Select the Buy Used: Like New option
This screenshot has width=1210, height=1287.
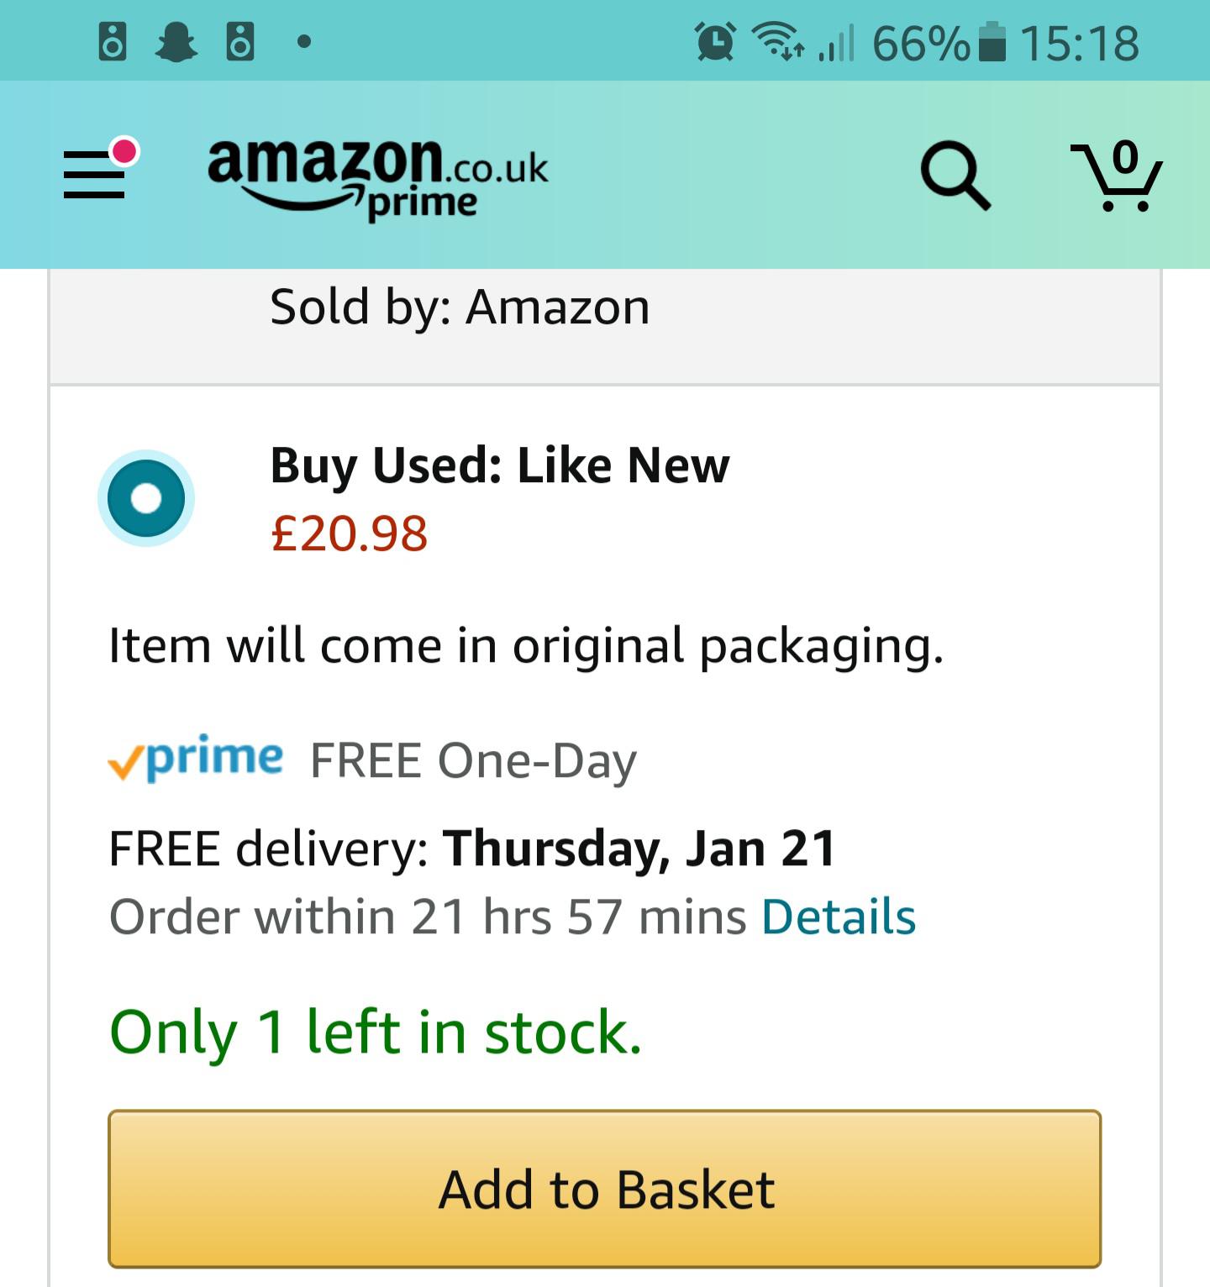click(x=146, y=498)
